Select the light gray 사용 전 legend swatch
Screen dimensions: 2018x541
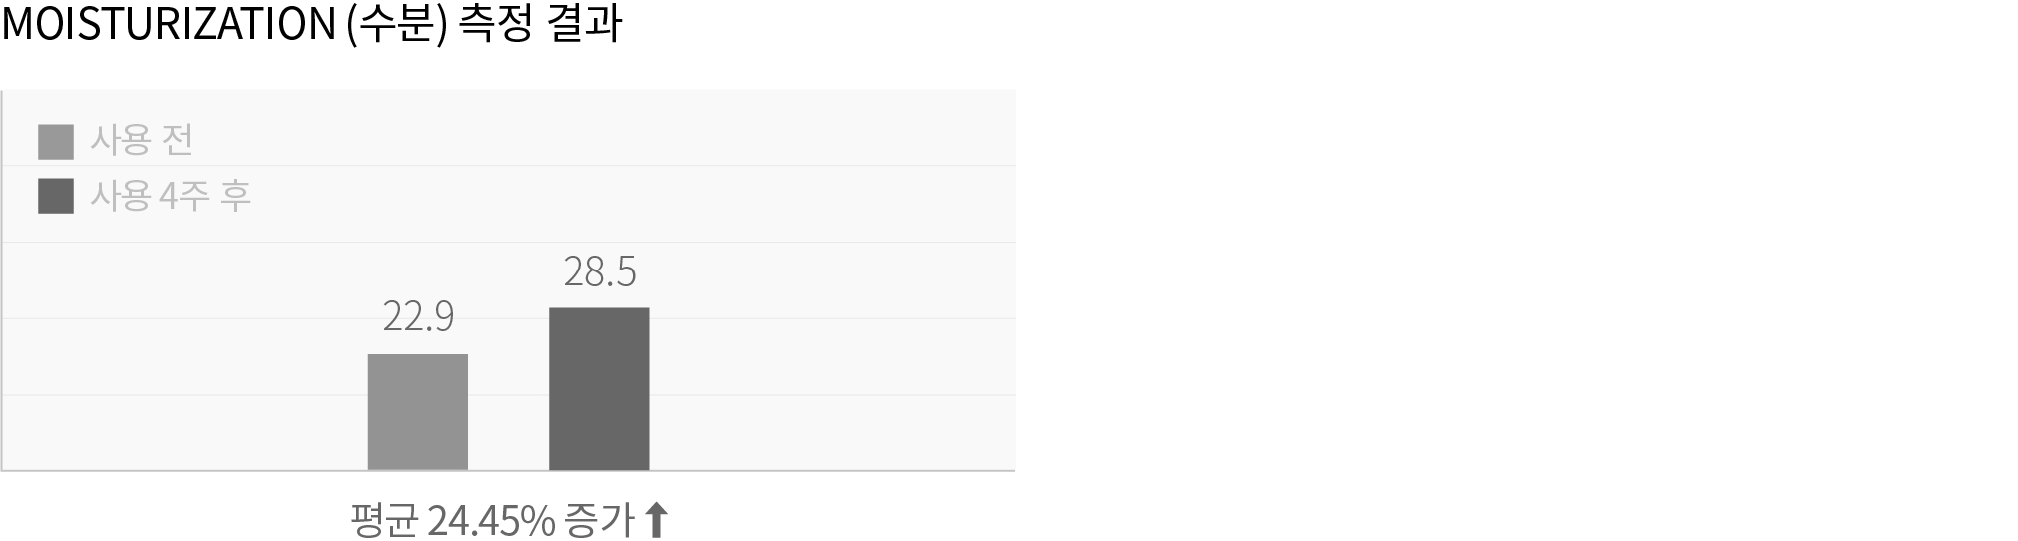click(x=56, y=142)
